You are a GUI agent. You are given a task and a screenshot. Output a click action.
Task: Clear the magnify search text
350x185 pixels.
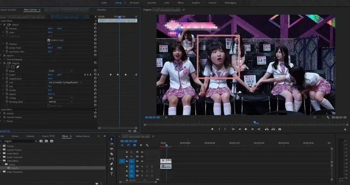coord(36,141)
